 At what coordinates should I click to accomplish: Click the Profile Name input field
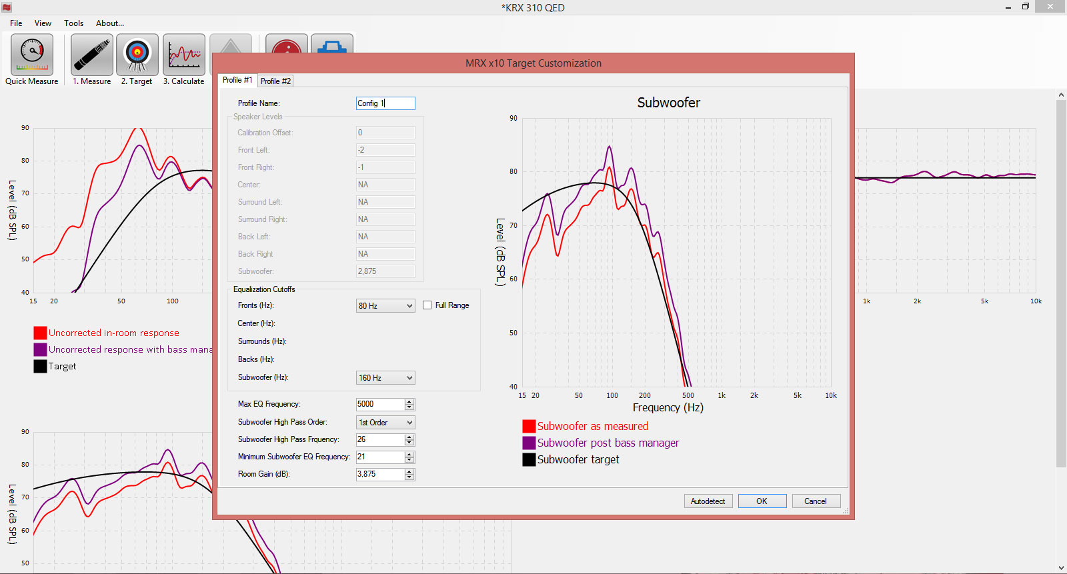(x=385, y=103)
